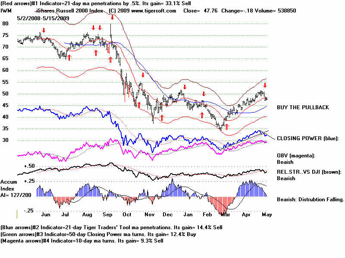Select the REL.STR..VS DJI (brown) label

coord(309,172)
